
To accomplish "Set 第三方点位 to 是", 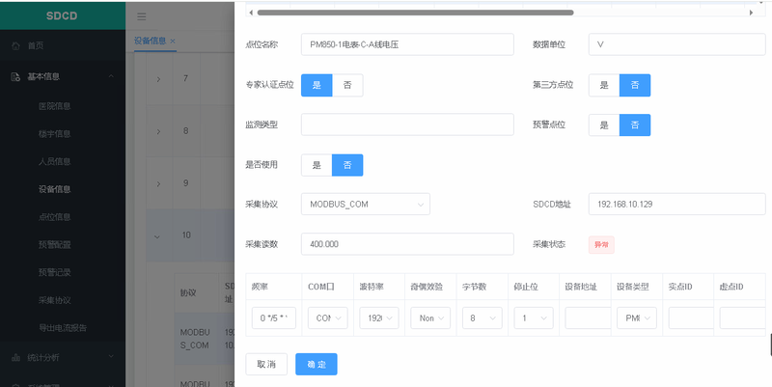I will coord(604,85).
